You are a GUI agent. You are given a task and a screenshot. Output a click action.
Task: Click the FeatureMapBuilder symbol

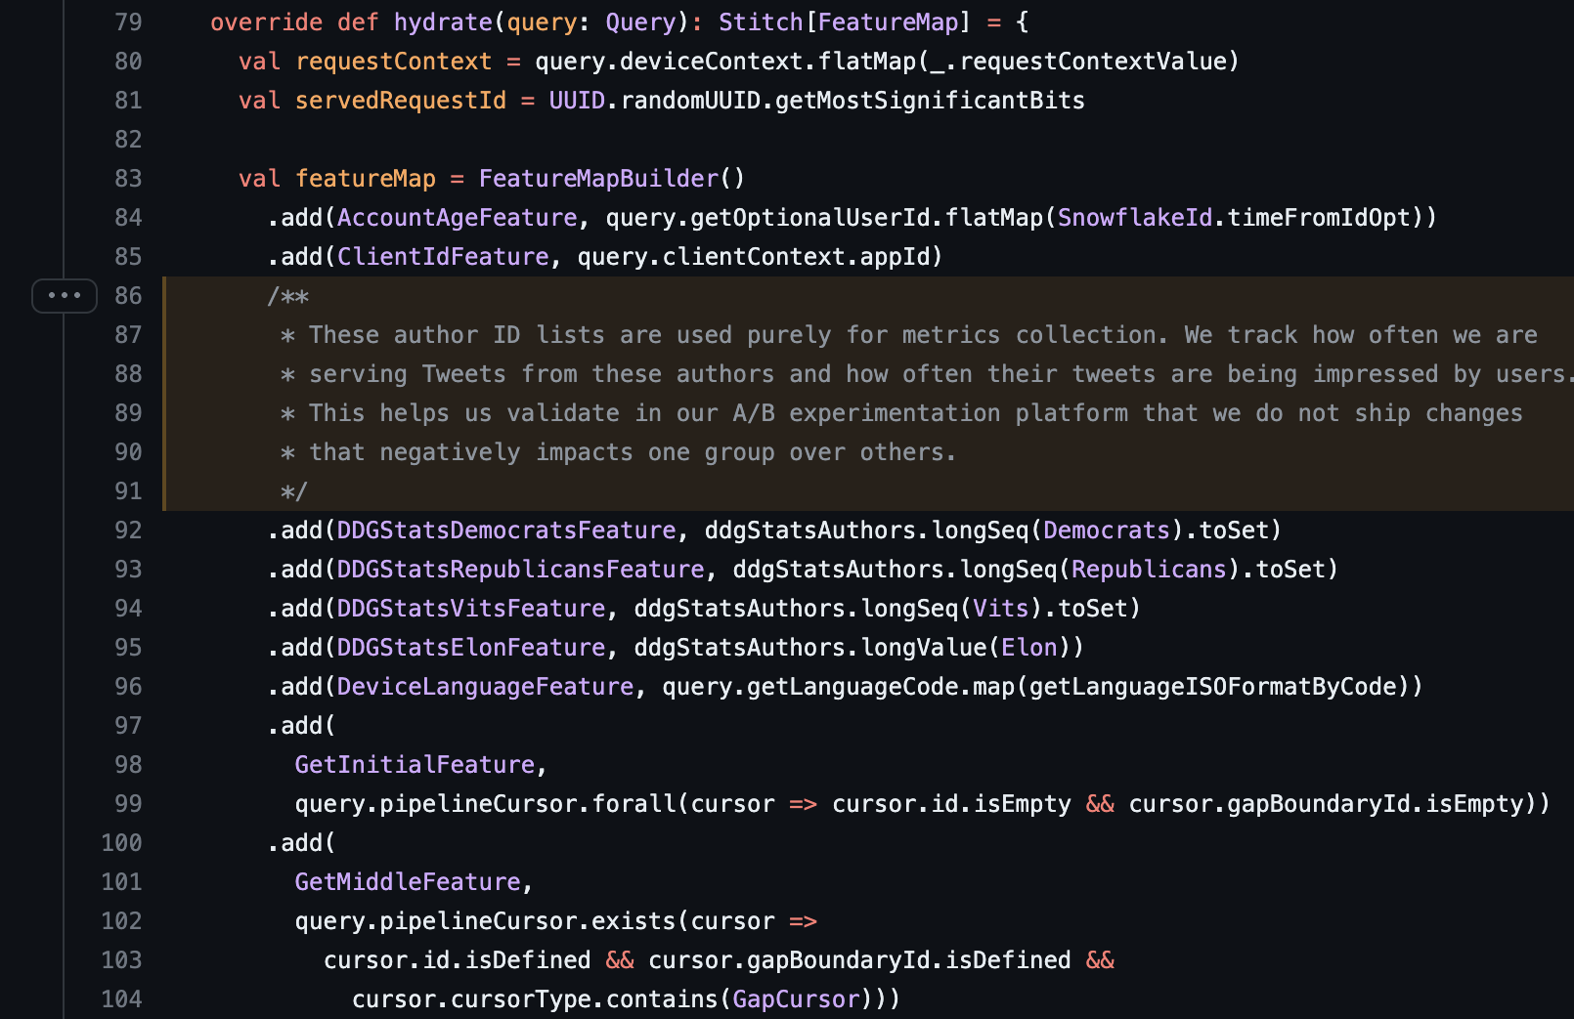pos(598,179)
